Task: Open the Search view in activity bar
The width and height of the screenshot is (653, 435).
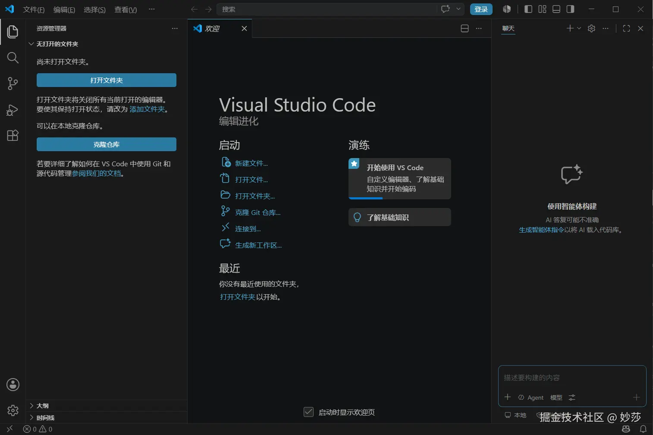Action: (13, 58)
